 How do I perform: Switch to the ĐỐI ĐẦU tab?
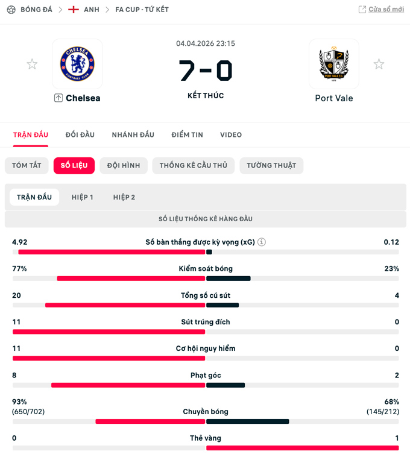80,135
